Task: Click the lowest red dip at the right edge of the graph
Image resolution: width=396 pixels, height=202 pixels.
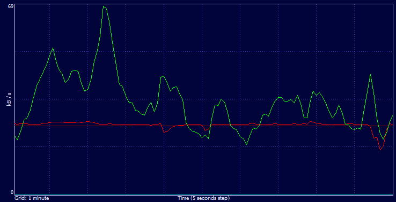Action: coord(380,150)
